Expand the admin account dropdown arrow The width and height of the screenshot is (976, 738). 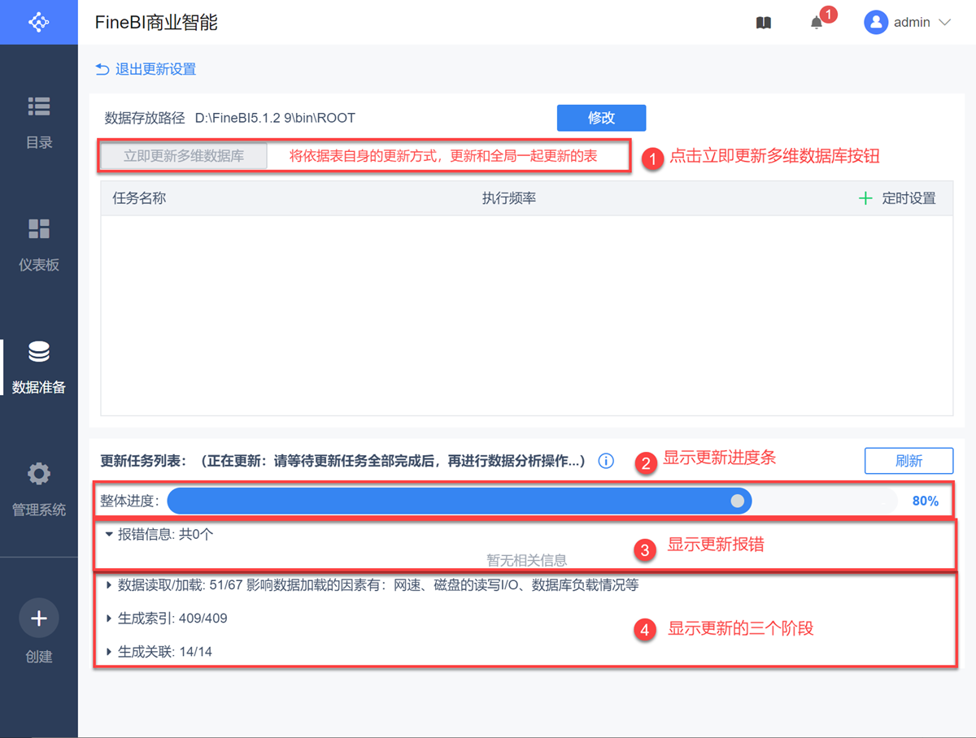click(x=944, y=23)
